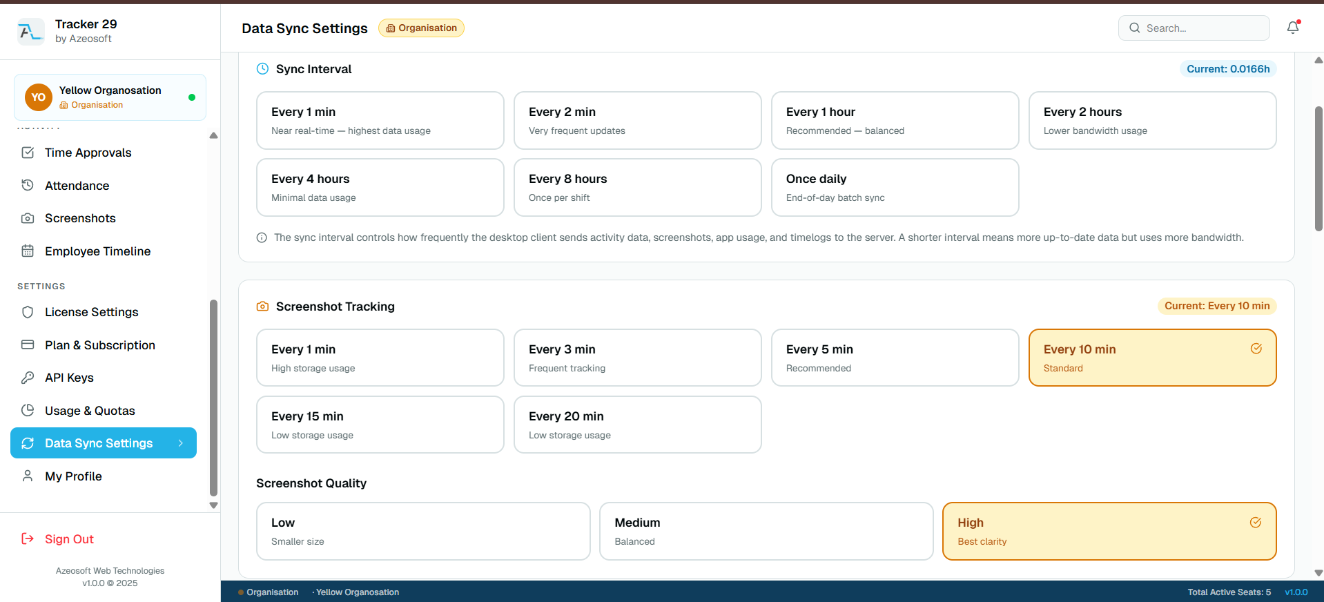Click the Azeosoft Web Technologies footer text
Image resolution: width=1324 pixels, height=602 pixels.
pos(110,570)
